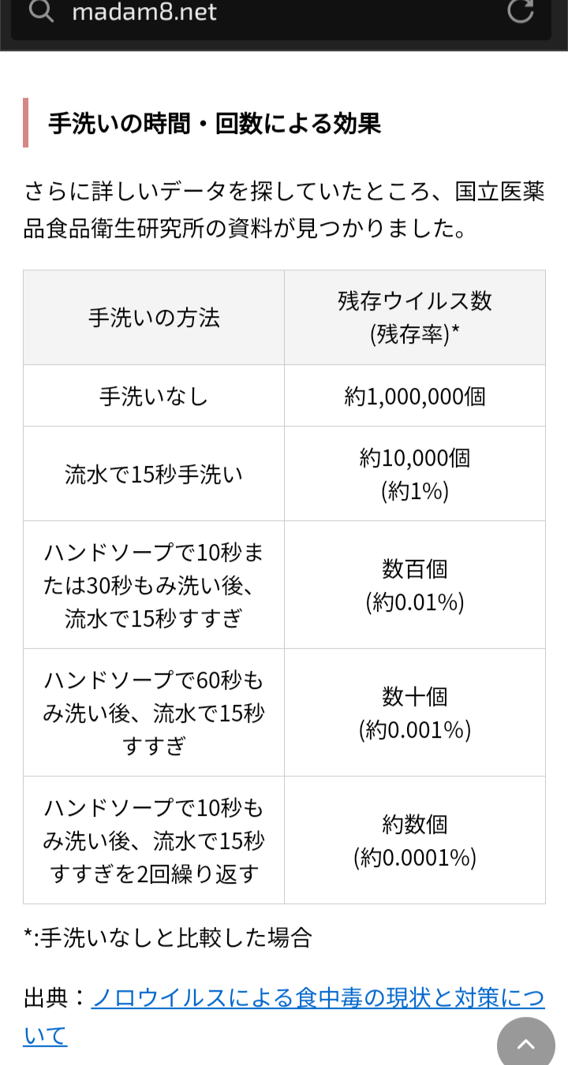Tap the 約数個 (約0.0001%) cell
Screen dimensions: 568x1065
pos(414,840)
